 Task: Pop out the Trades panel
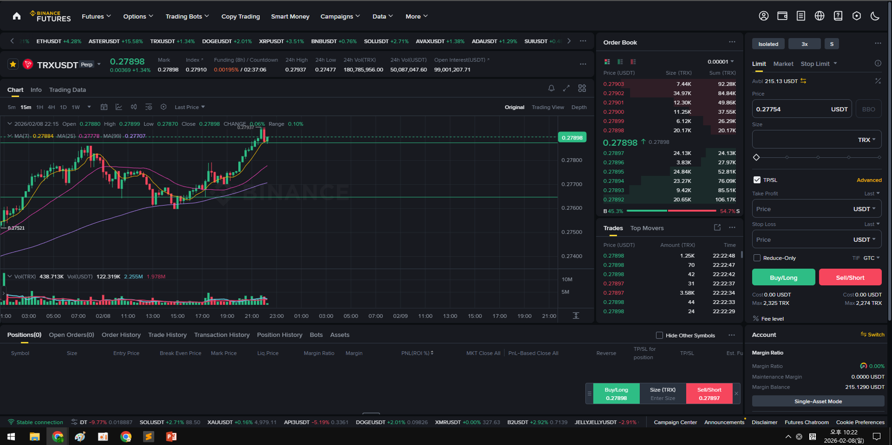(x=717, y=228)
